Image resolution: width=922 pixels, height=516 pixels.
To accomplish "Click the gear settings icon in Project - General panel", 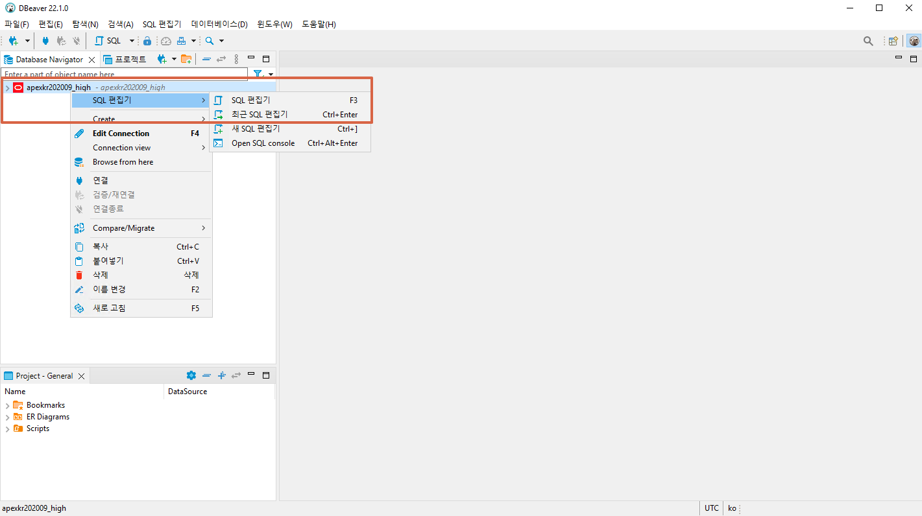I will click(x=191, y=375).
